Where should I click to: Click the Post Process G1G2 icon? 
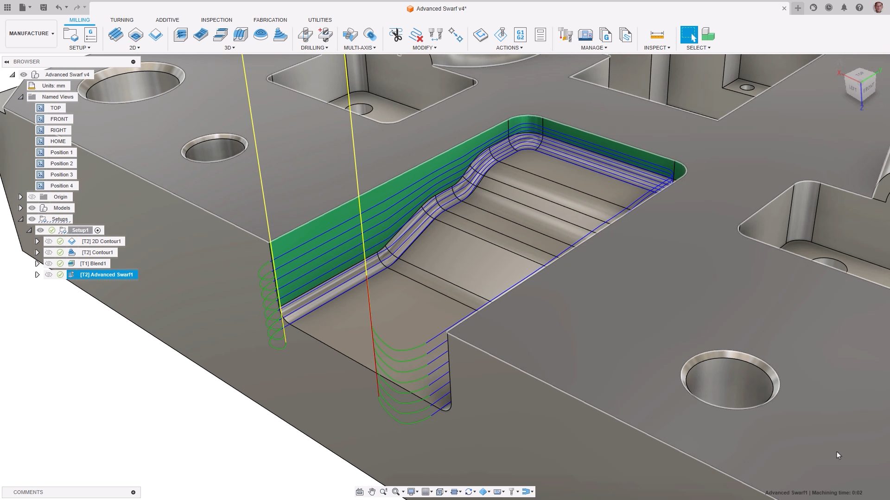[x=520, y=35]
